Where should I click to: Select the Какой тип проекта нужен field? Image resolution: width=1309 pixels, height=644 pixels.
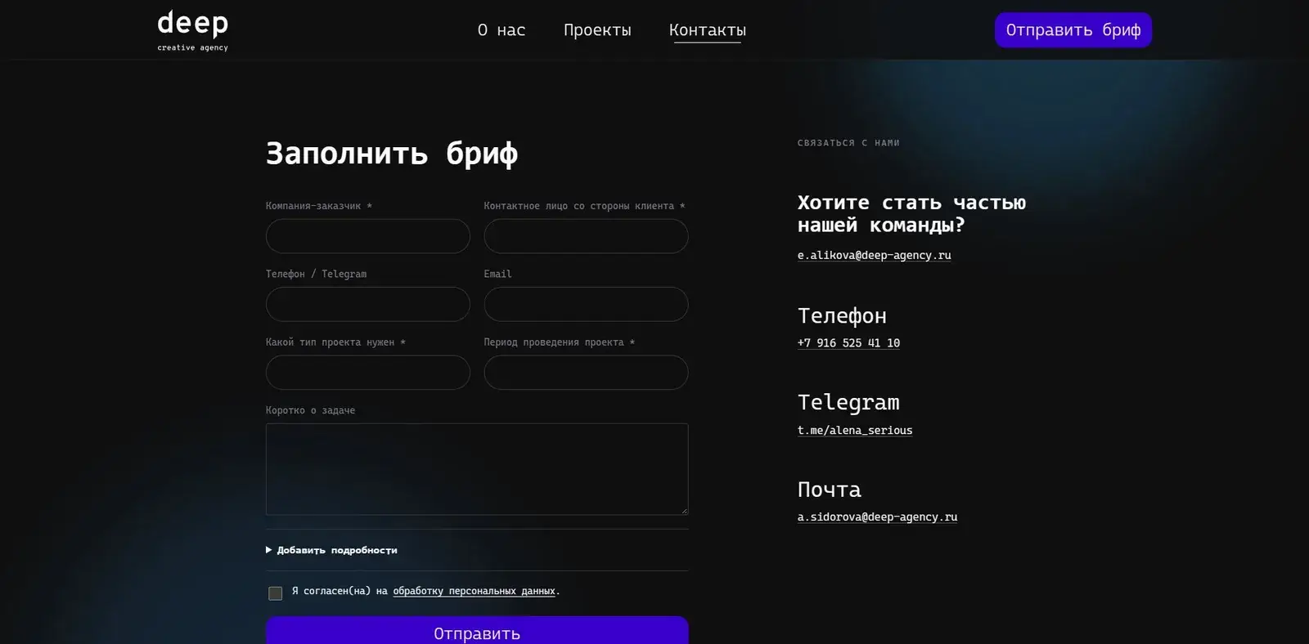point(368,372)
